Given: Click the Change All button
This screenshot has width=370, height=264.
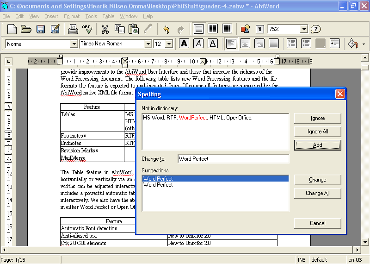Looking at the screenshot, I should pyautogui.click(x=317, y=193).
